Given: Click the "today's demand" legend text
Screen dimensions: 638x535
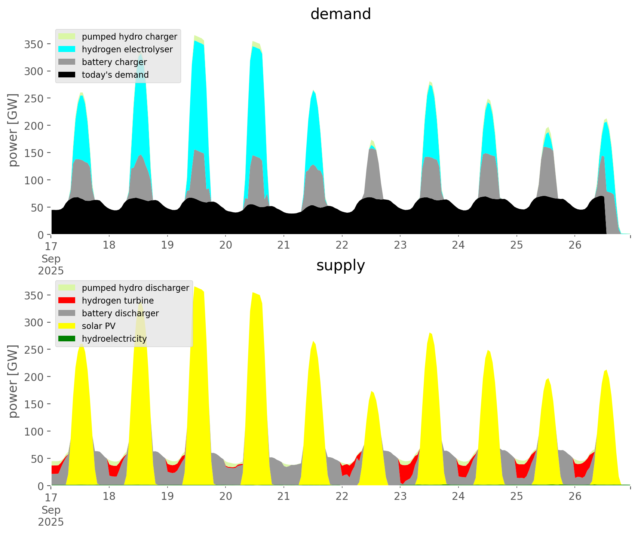Looking at the screenshot, I should pos(115,75).
